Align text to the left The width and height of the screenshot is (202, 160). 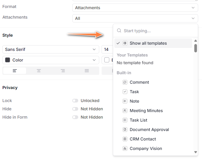[15, 71]
